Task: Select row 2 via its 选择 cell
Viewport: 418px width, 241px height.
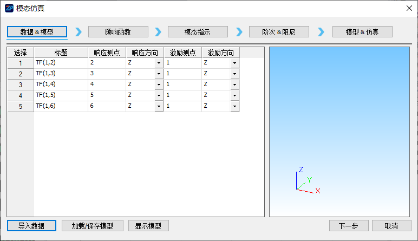Action: [21, 74]
